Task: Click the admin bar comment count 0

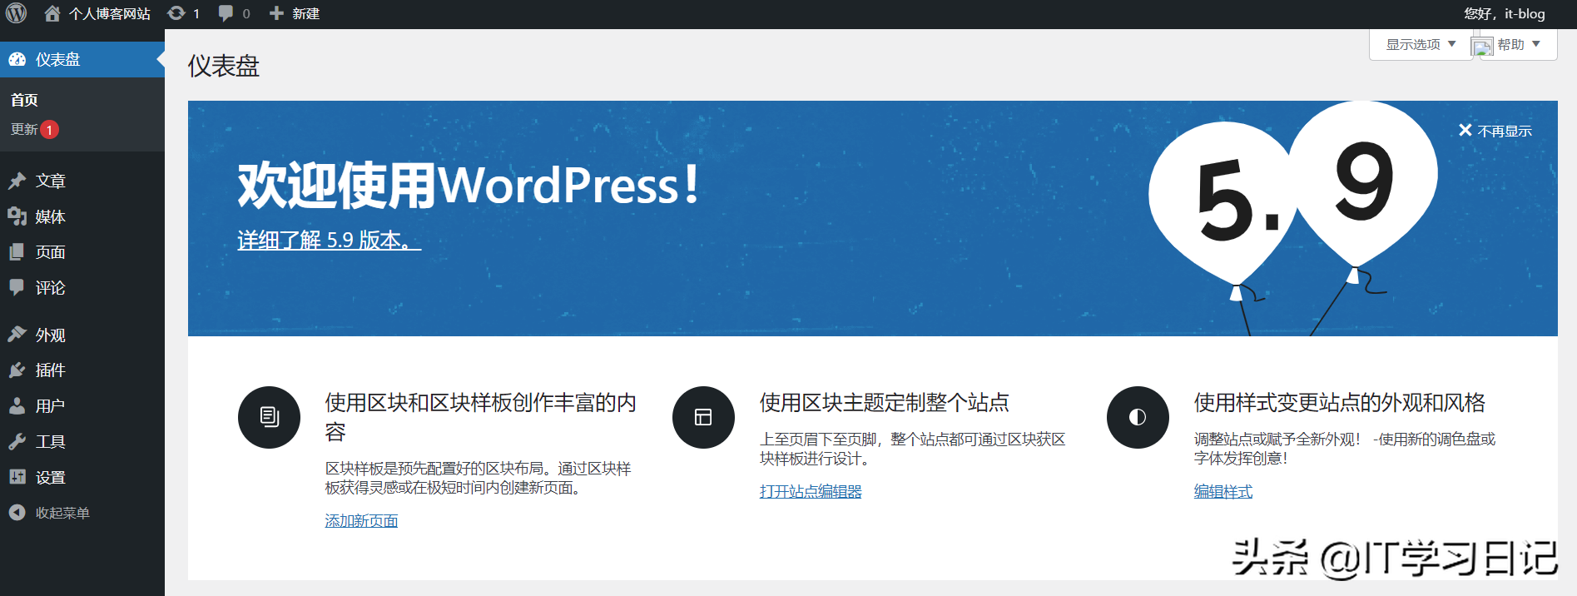Action: tap(246, 13)
